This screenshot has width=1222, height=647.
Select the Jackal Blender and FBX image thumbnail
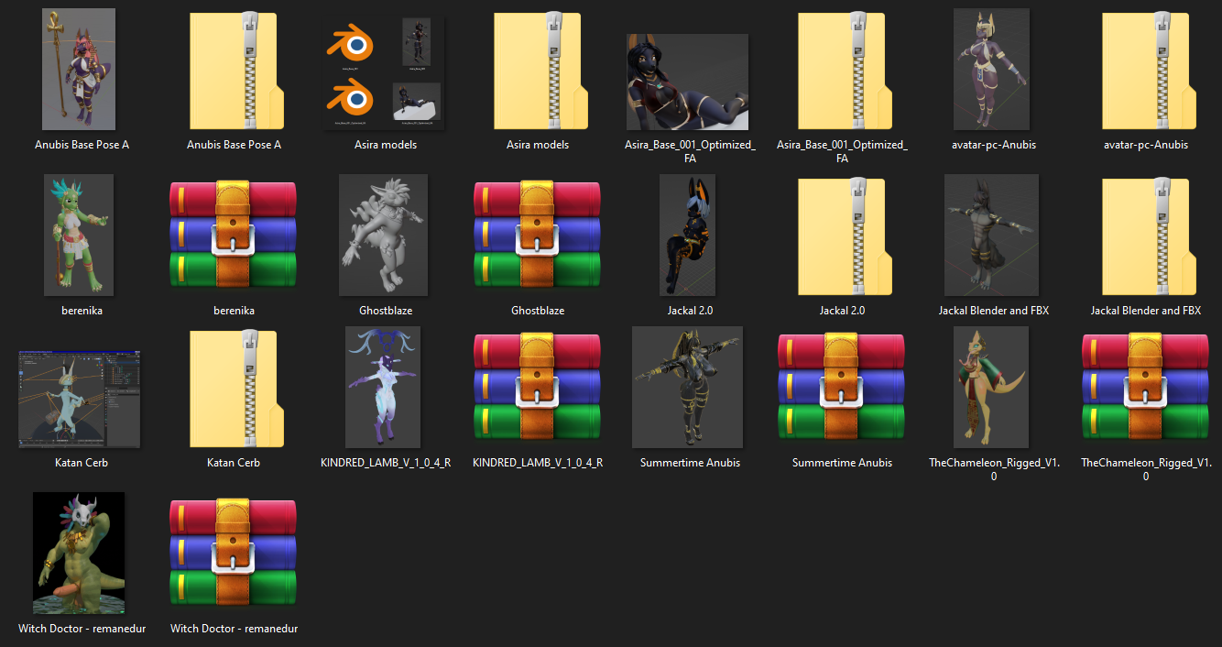coord(991,235)
